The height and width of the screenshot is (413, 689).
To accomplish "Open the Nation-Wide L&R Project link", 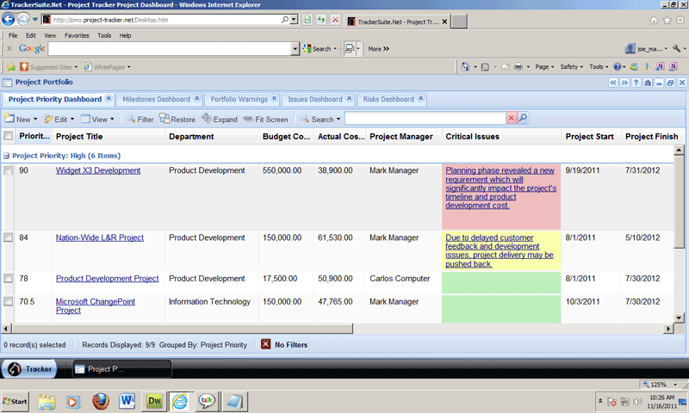I will point(100,237).
